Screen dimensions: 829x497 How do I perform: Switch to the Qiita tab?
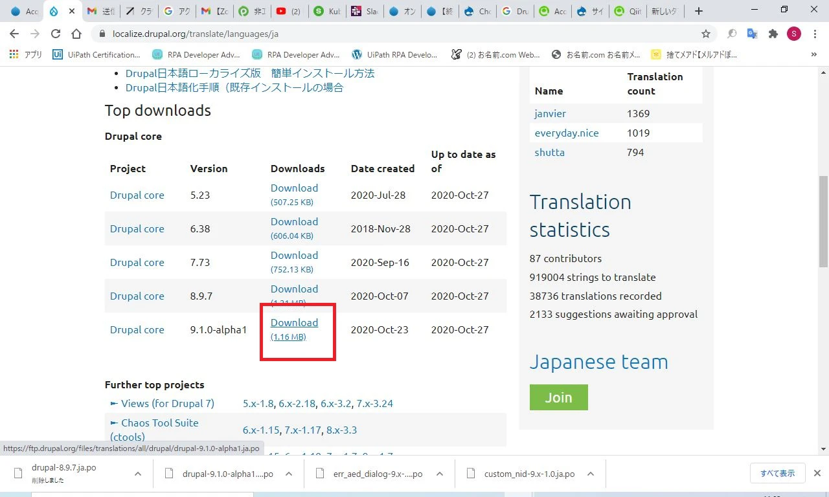627,11
